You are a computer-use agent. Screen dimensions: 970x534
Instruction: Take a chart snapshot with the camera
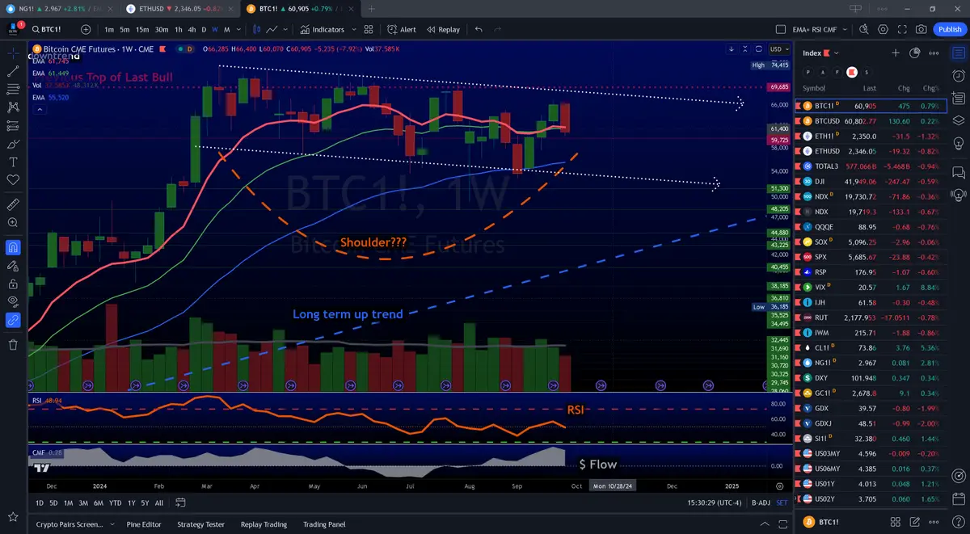921,29
